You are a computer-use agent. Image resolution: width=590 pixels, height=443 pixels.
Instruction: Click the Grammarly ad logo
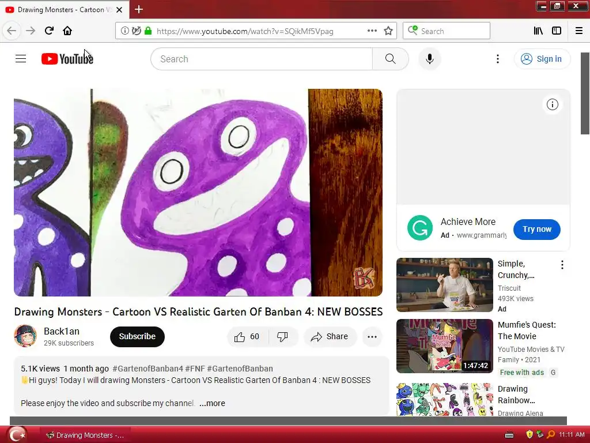[x=420, y=228]
